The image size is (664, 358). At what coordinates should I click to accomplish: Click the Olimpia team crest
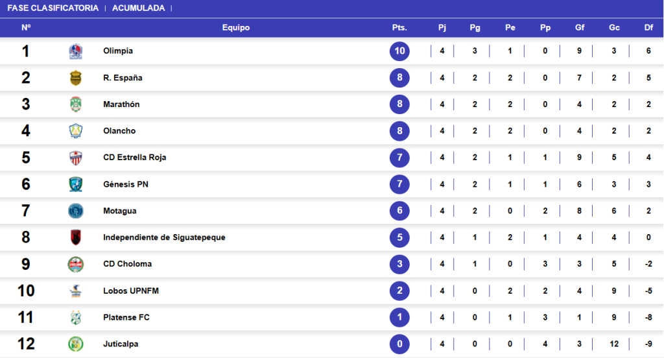click(x=75, y=51)
